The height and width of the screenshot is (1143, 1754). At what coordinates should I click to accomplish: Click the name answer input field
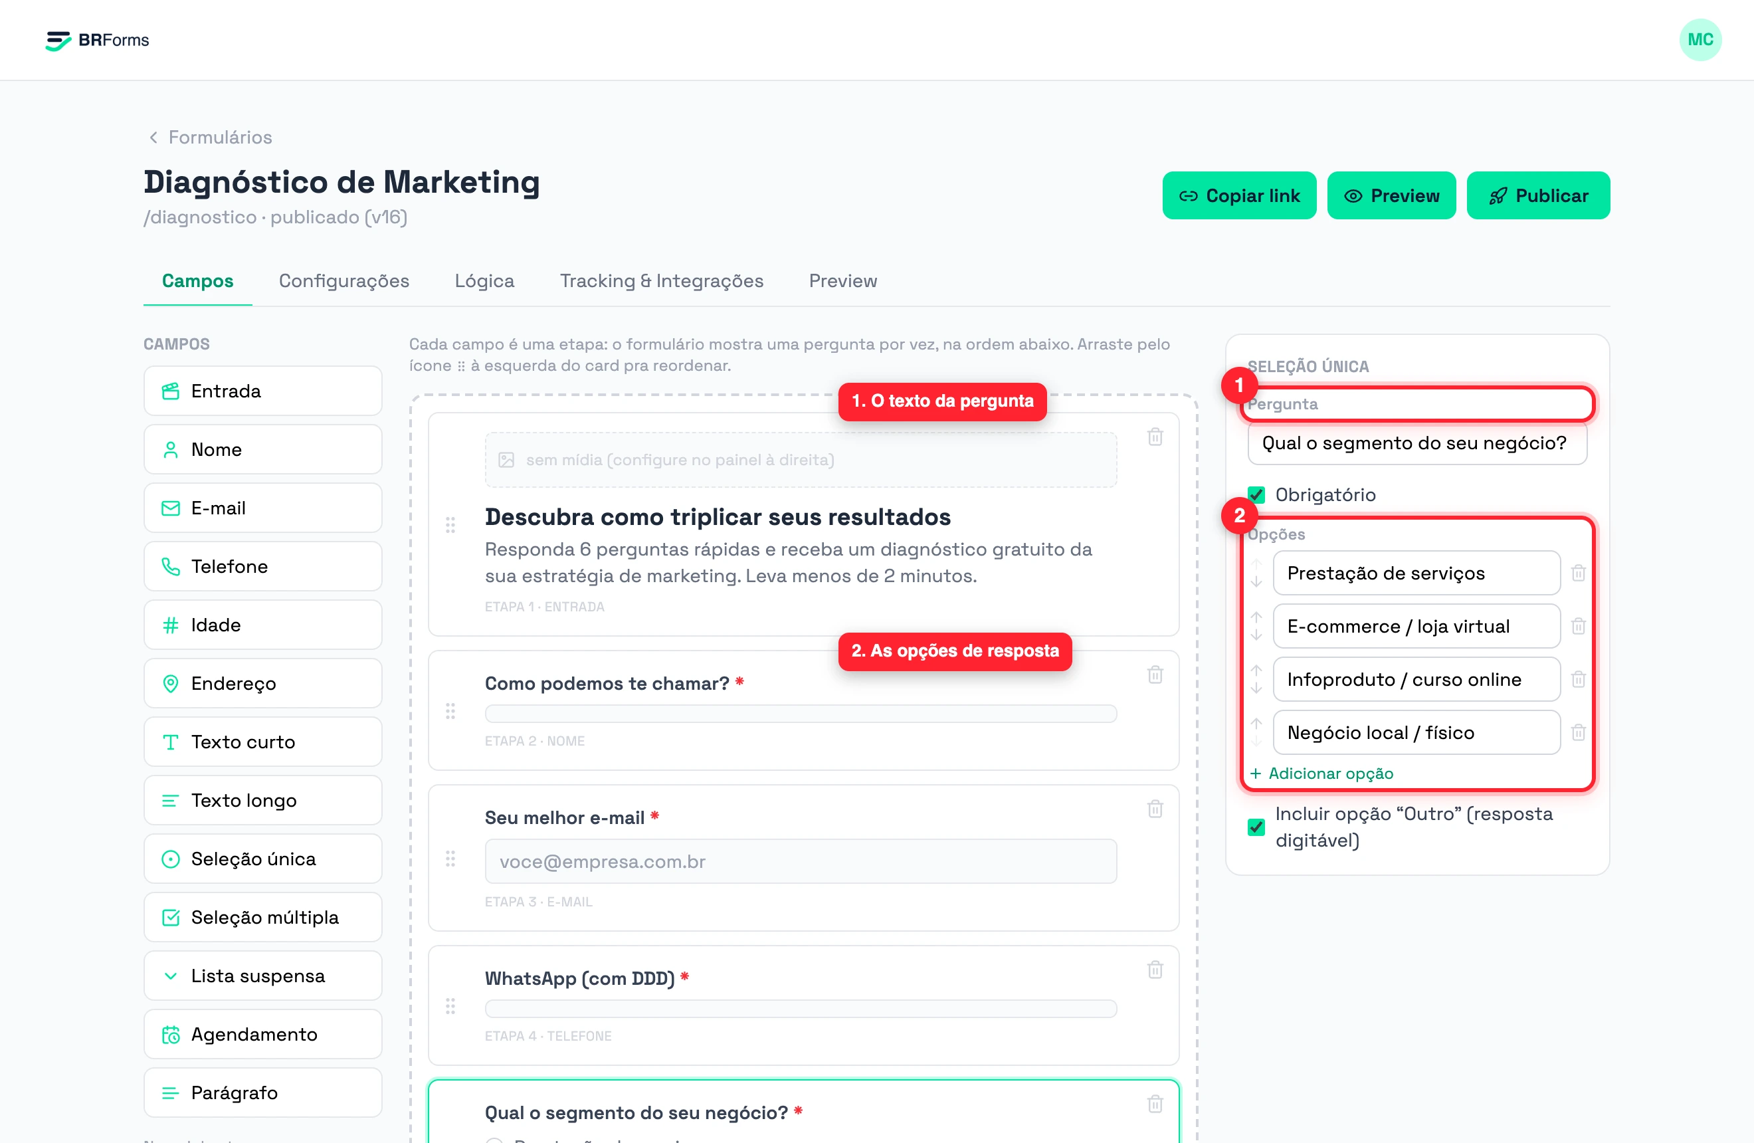[801, 713]
